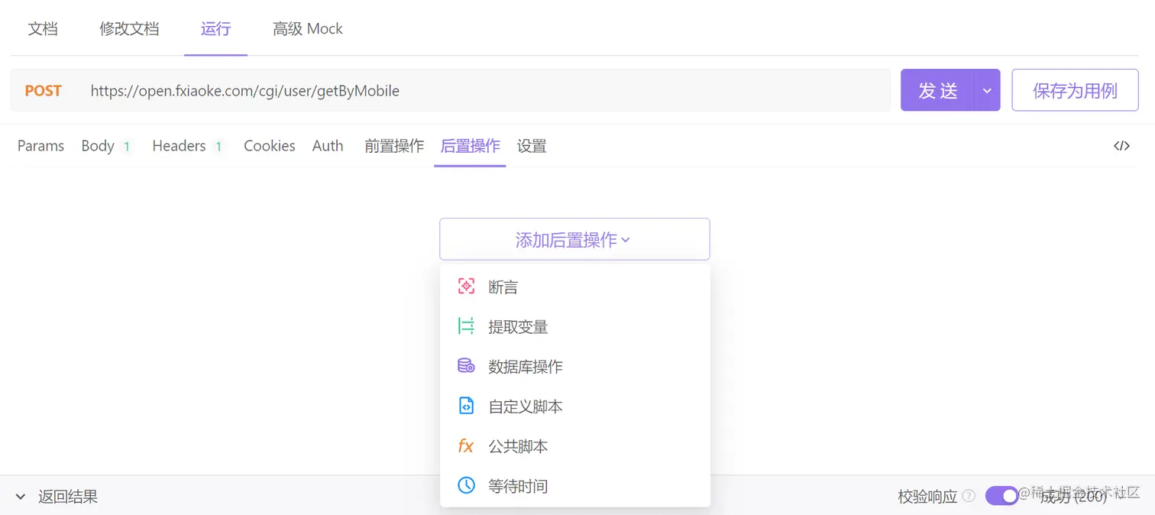The width and height of the screenshot is (1155, 515).
Task: Click the 等待时间 clock icon
Action: pos(466,485)
